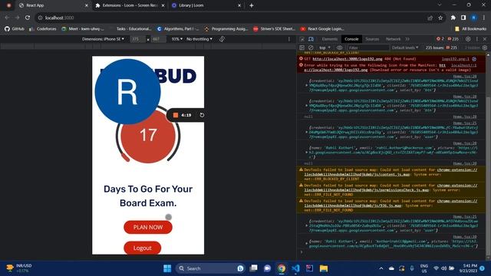Open the date and time clock
The image size is (491, 276).
click(469, 268)
